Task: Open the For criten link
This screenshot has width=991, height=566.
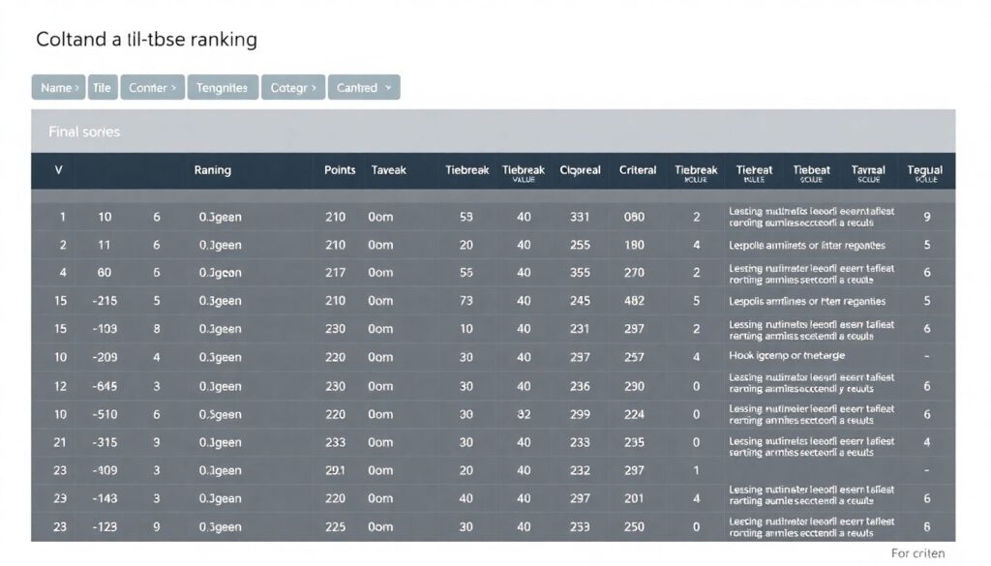Action: [917, 553]
